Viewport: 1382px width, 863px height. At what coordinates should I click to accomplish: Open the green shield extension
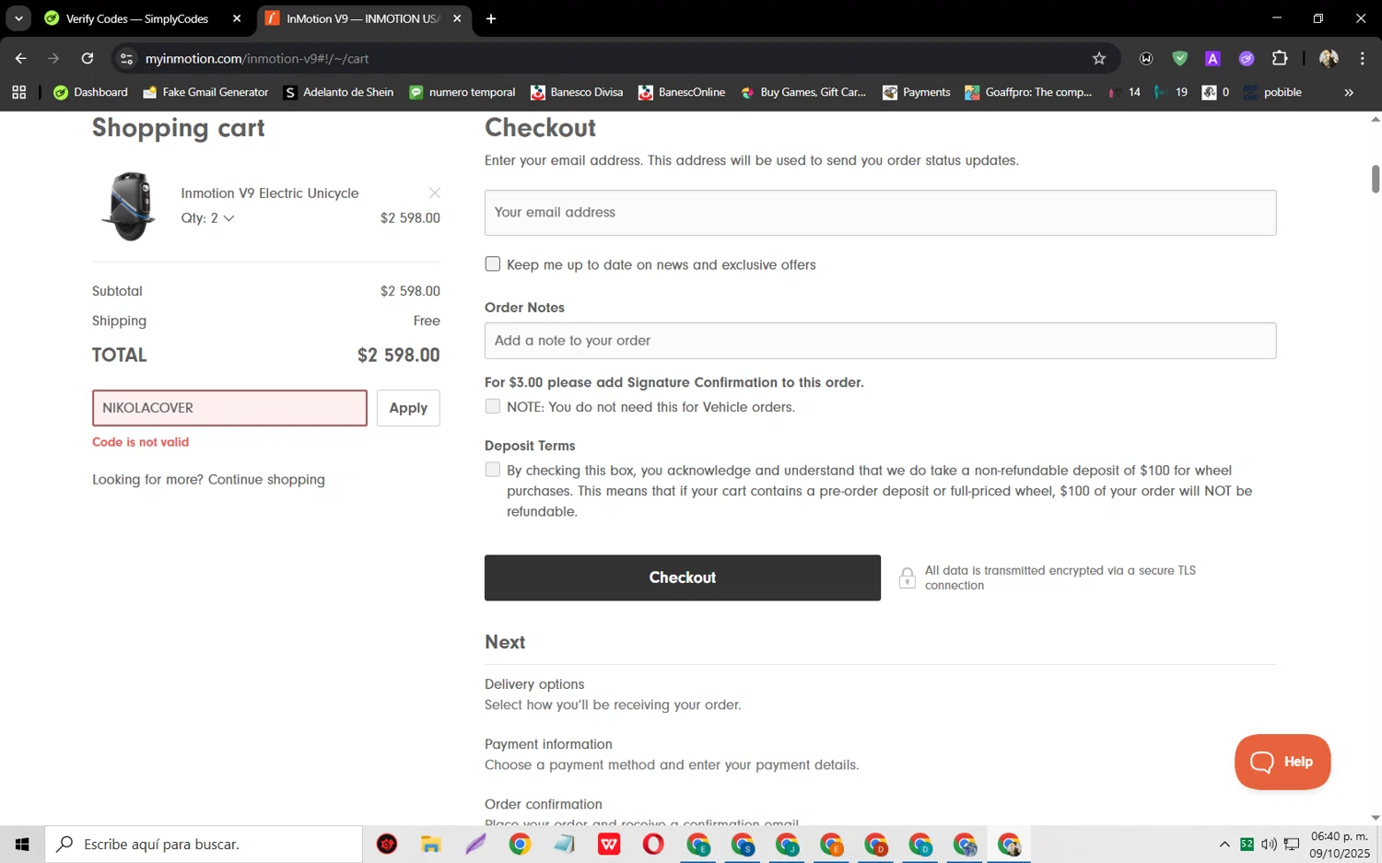pos(1179,58)
